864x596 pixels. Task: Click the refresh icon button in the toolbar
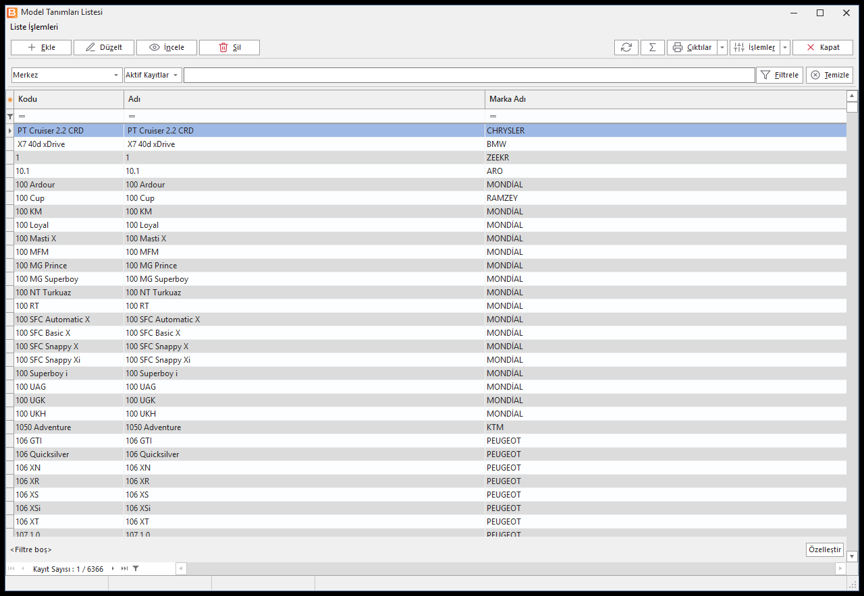[626, 47]
